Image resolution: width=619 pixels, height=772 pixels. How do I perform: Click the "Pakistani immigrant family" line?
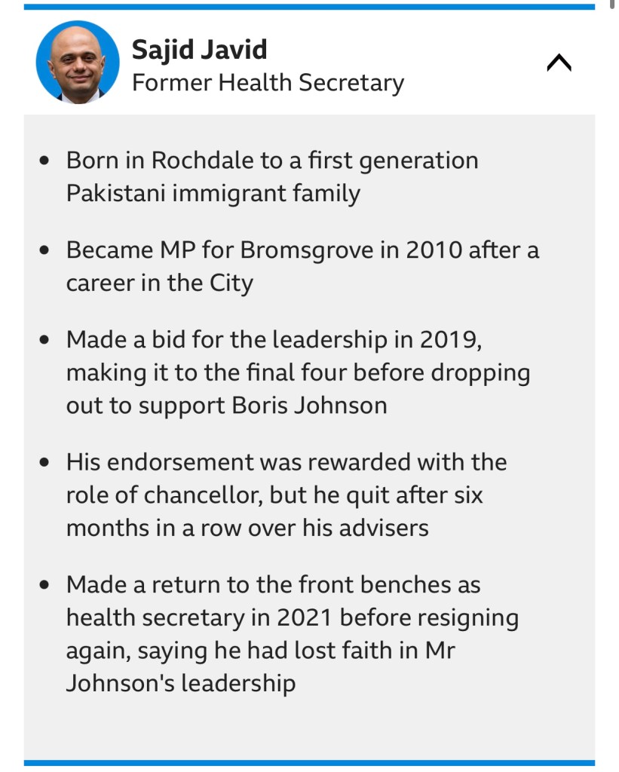(213, 194)
